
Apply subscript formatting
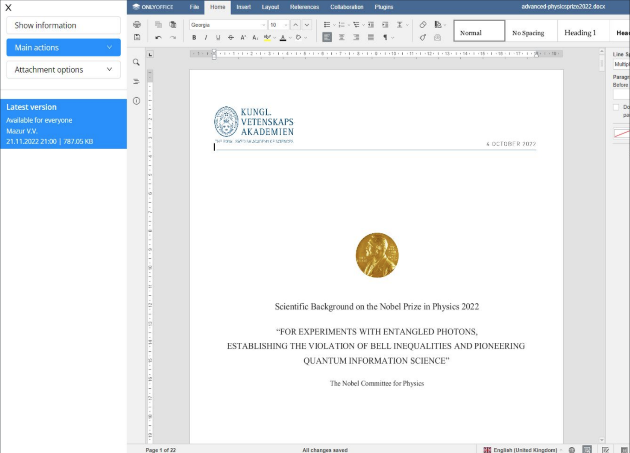coord(255,38)
